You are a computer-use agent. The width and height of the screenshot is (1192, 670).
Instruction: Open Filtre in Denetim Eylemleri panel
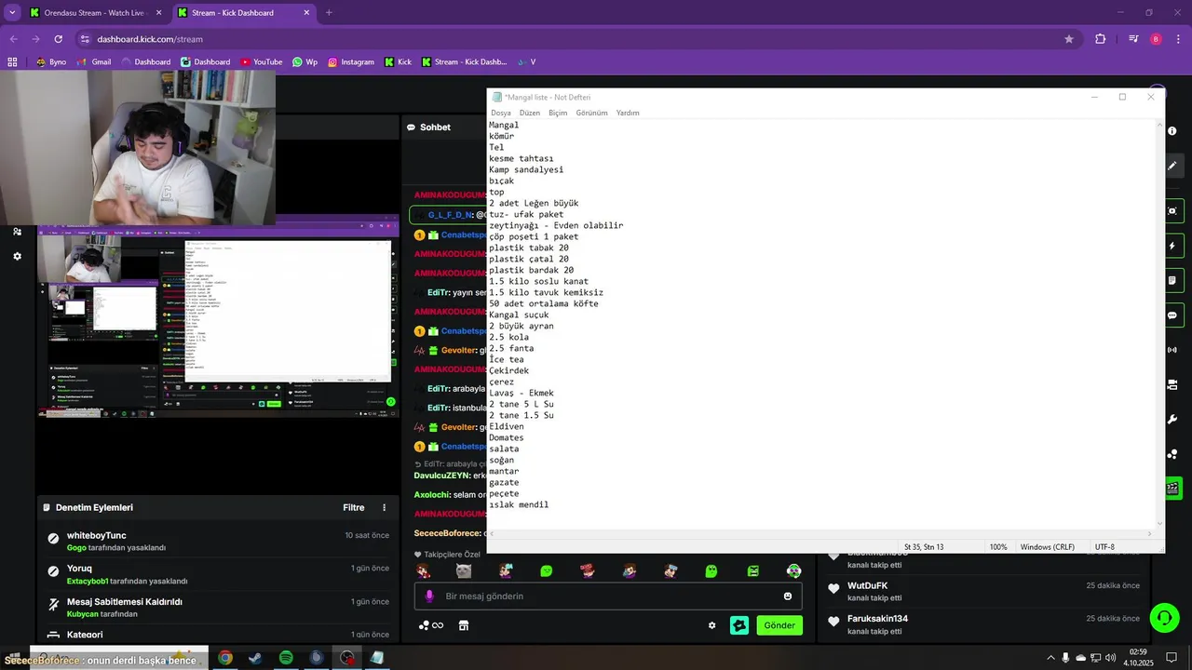(x=354, y=508)
